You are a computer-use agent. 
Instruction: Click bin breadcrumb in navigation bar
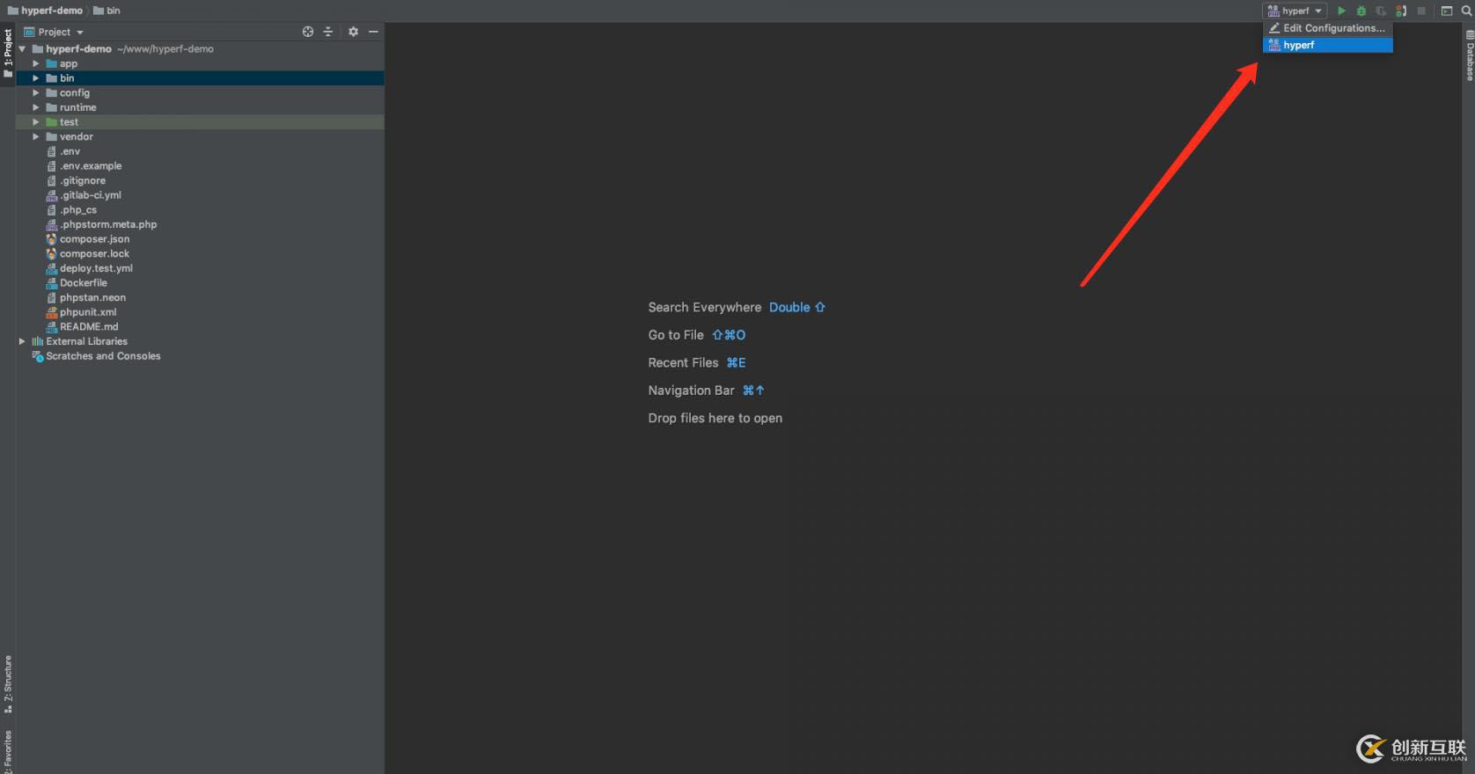pos(106,11)
